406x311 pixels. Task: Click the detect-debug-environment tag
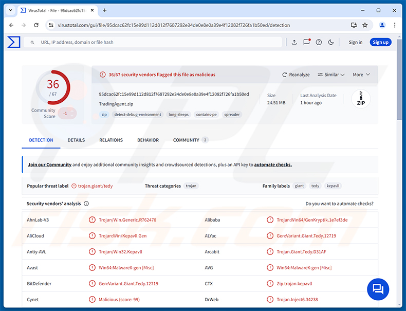point(138,115)
